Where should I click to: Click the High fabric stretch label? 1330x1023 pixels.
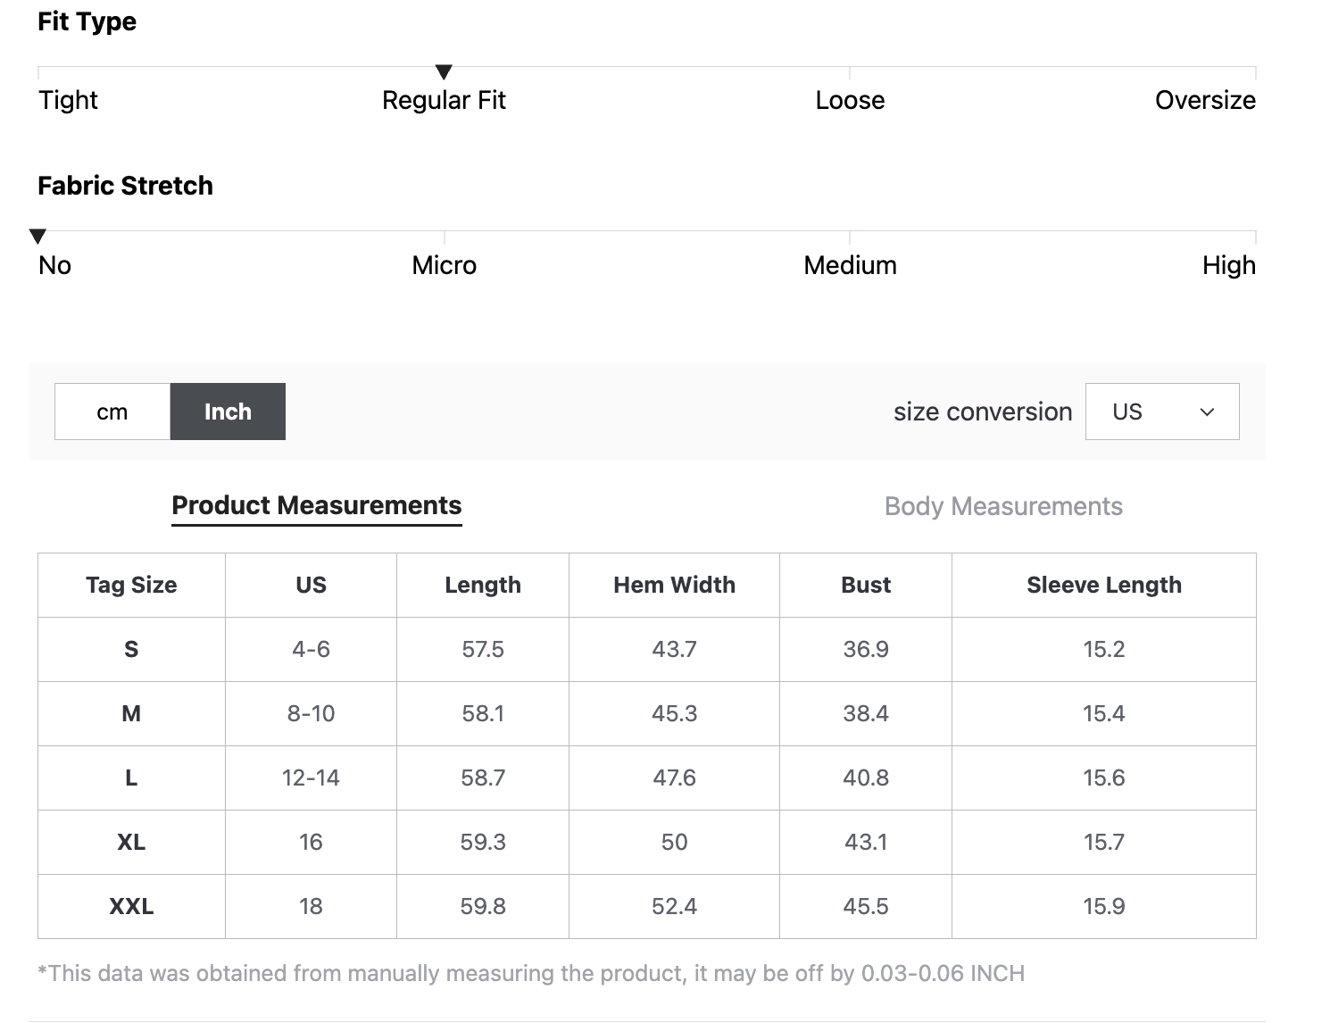click(x=1228, y=265)
